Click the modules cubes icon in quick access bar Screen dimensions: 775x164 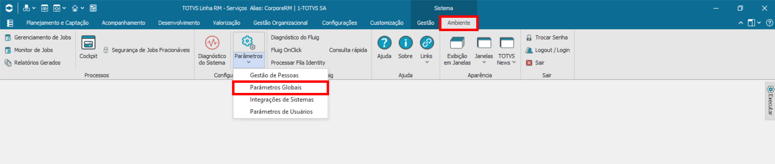click(x=26, y=8)
